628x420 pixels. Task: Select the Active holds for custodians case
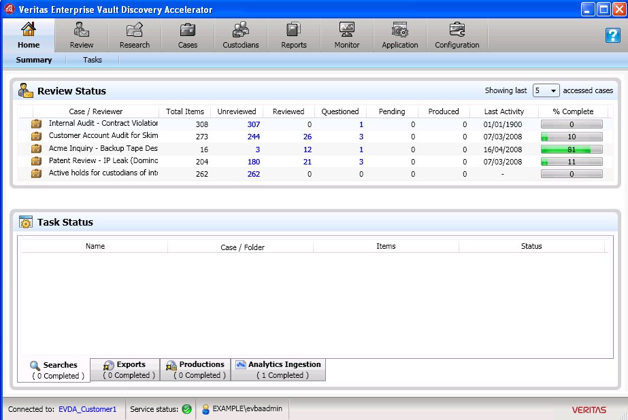click(x=103, y=173)
